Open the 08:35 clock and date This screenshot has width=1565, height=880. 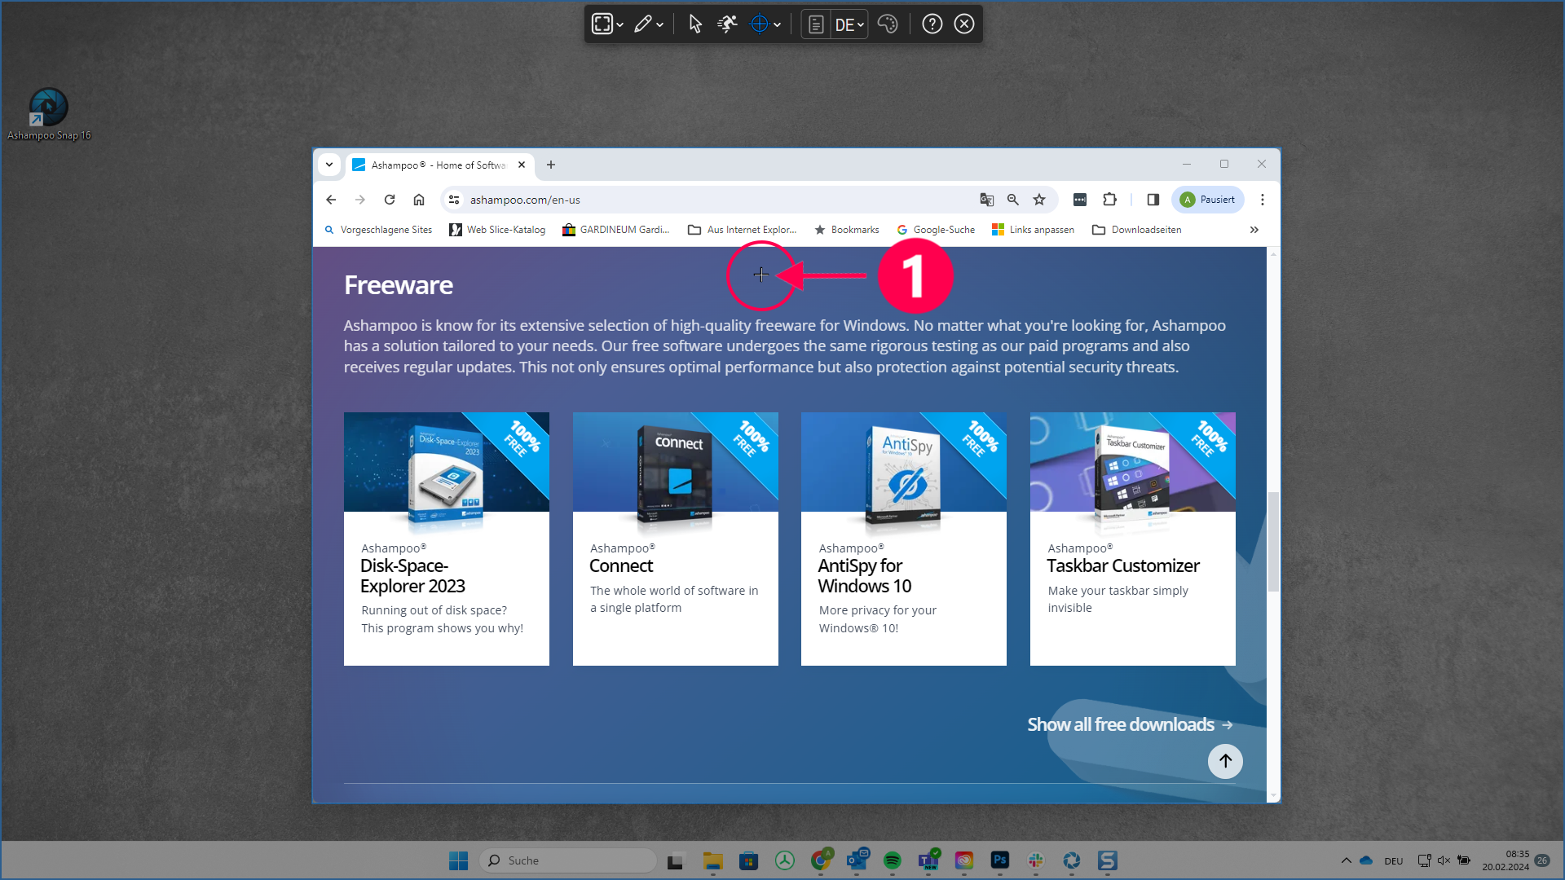pos(1505,860)
